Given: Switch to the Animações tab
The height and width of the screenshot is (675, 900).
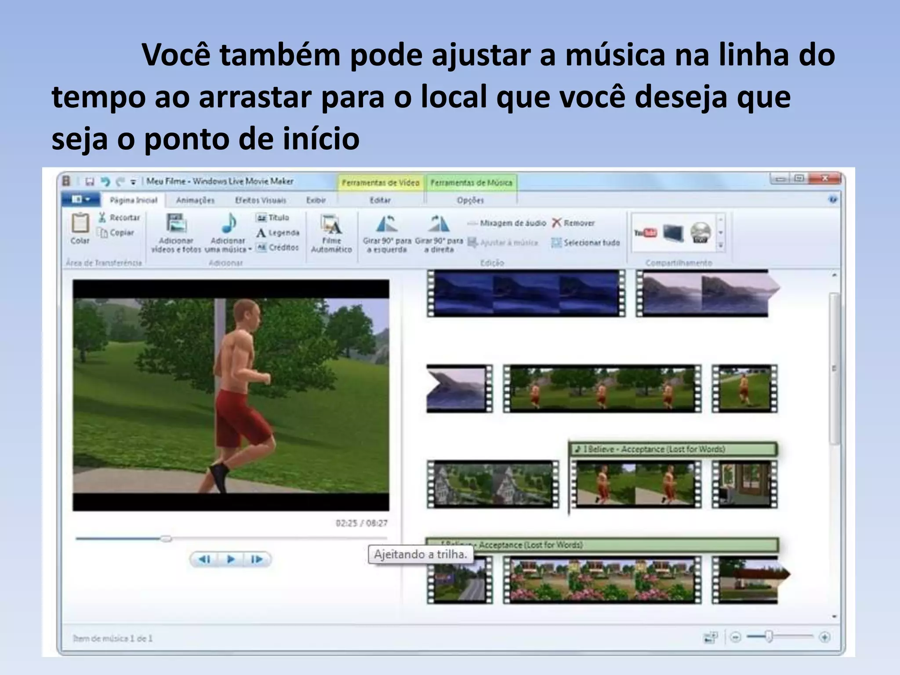Looking at the screenshot, I should point(195,200).
